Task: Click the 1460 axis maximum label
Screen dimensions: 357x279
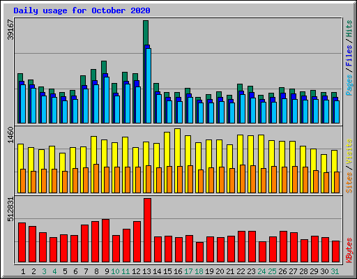Action: coord(10,135)
